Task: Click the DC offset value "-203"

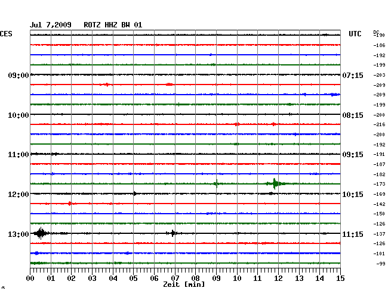Action: tap(379, 75)
